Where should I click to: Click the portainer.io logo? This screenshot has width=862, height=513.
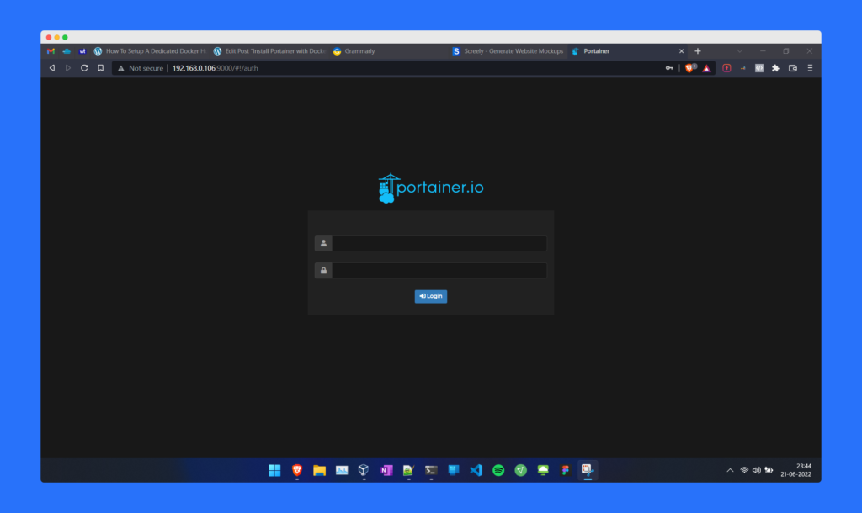click(x=431, y=188)
